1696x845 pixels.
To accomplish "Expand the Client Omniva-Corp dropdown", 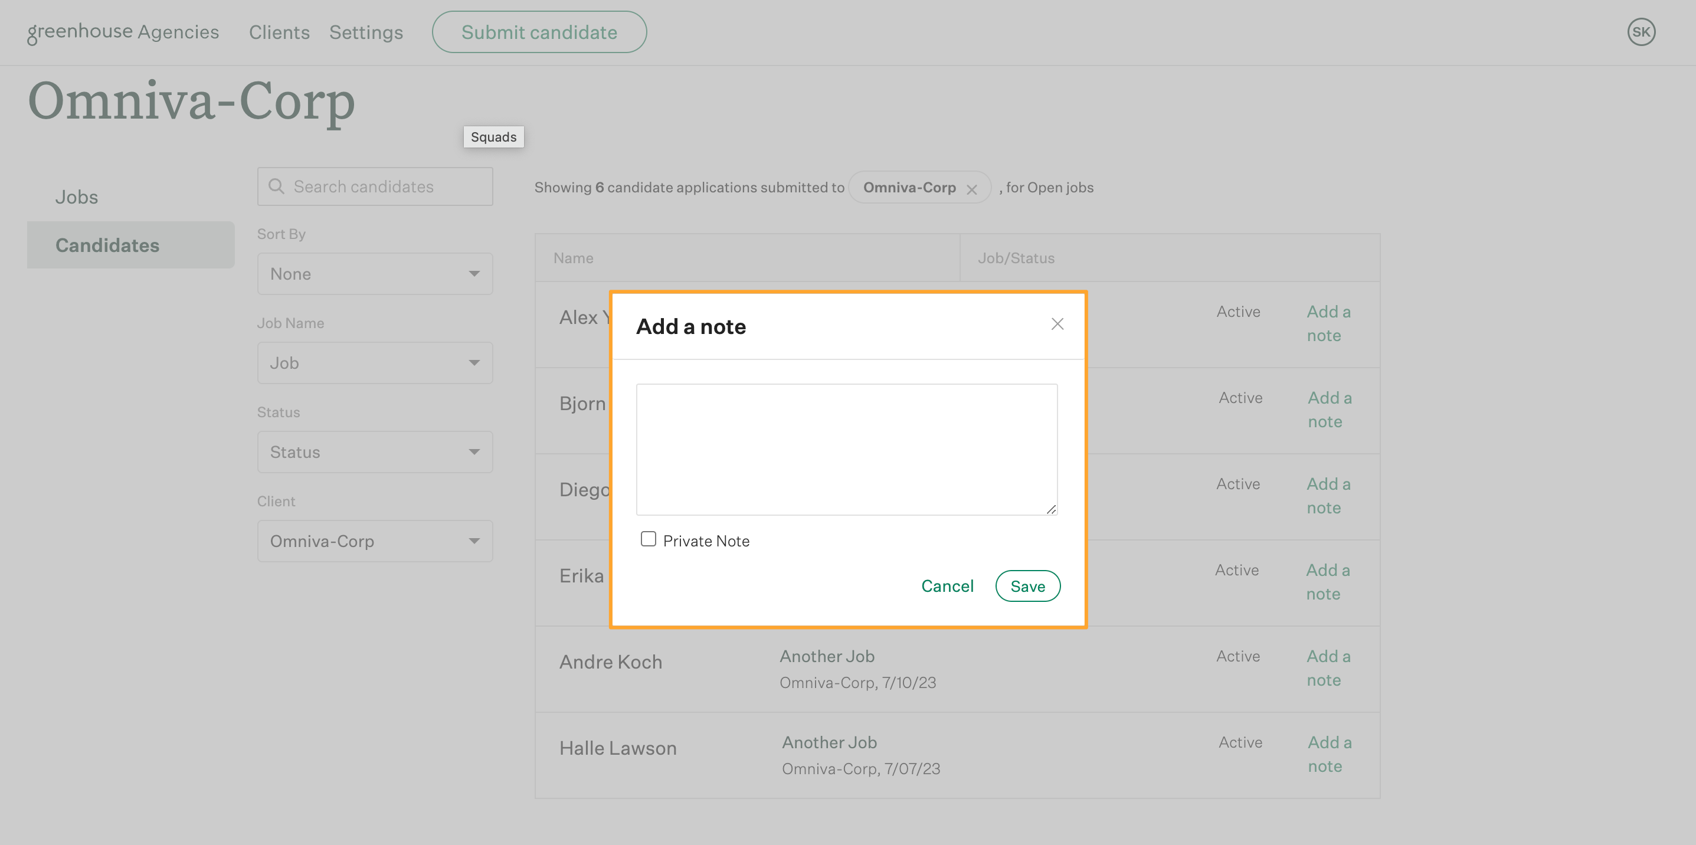I will coord(375,541).
